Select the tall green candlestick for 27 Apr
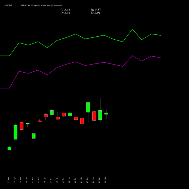Image resolution: width=189 pixels, height=189 pixels. [88, 107]
